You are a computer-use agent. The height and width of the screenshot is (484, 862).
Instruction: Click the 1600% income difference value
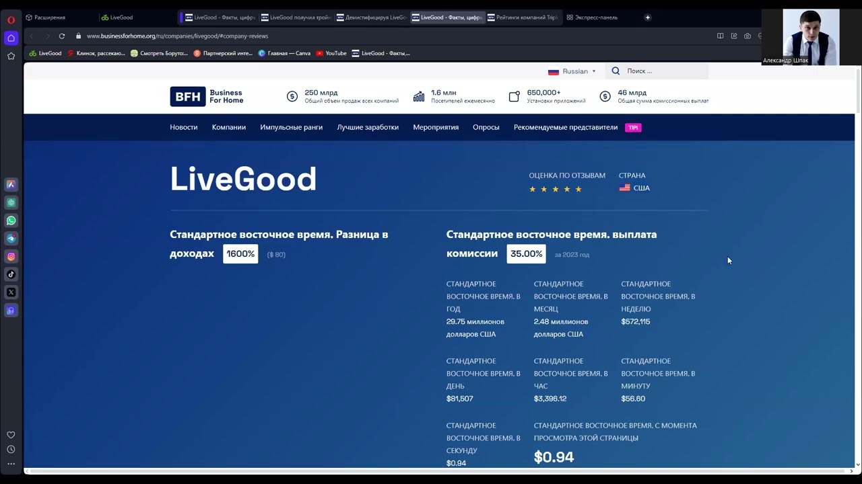[x=240, y=253]
